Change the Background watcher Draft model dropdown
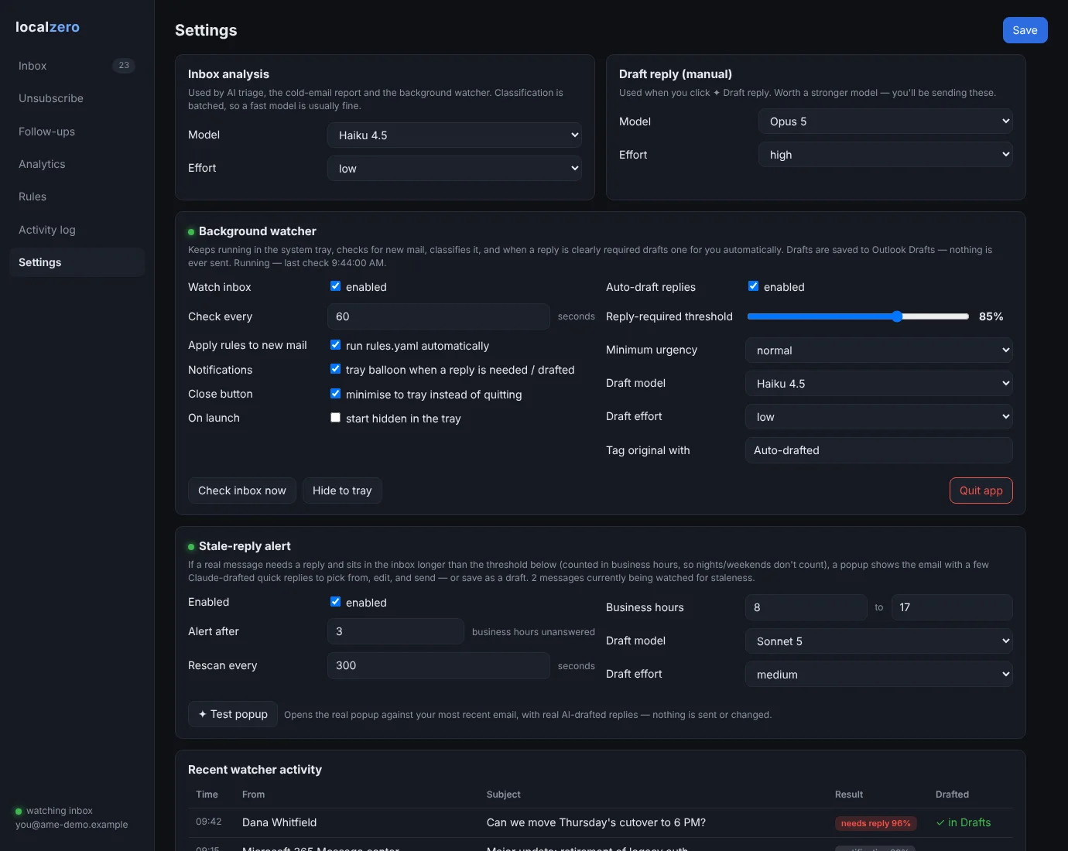Image resolution: width=1068 pixels, height=851 pixels. pos(879,384)
